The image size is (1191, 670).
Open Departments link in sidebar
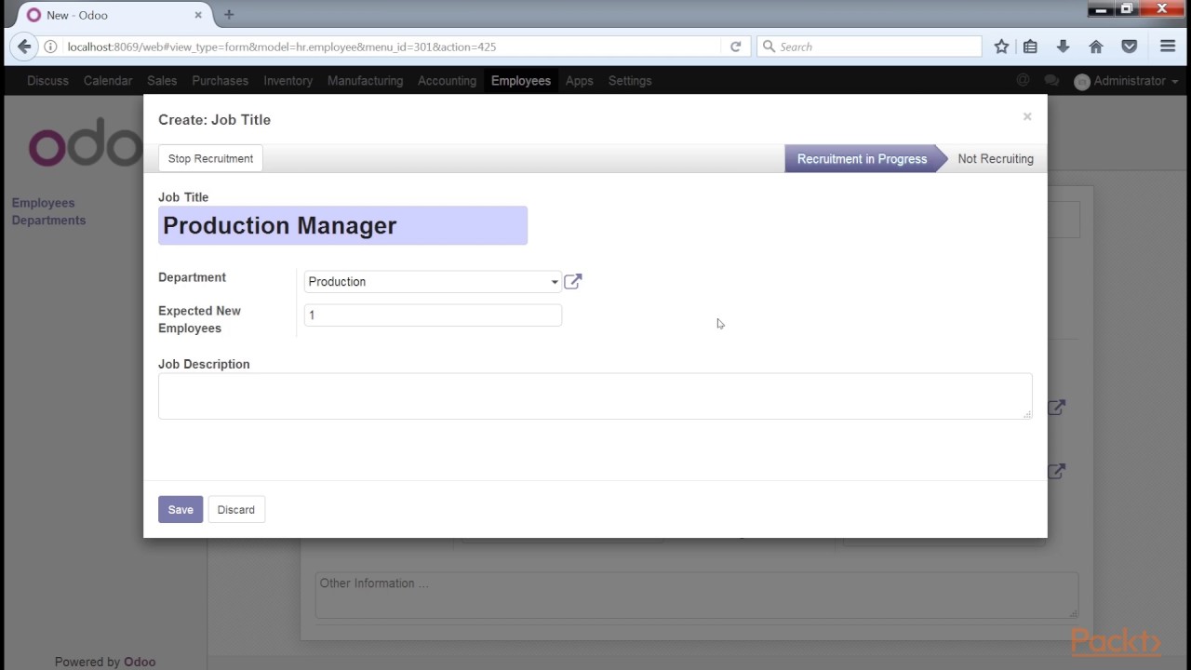48,221
